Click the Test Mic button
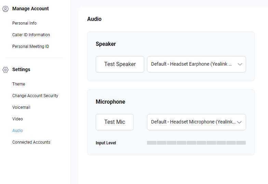The width and height of the screenshot is (268, 184). click(115, 122)
